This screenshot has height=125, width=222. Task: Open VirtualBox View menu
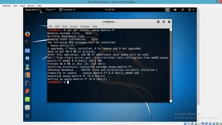[15, 6]
